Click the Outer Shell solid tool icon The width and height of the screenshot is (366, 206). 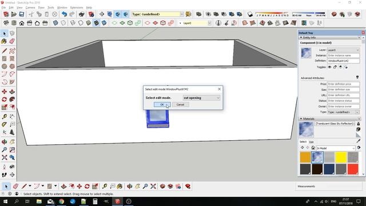click(198, 14)
